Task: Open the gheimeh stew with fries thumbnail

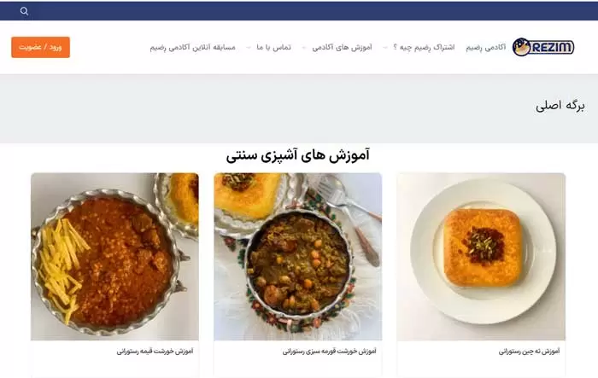Action: [x=114, y=257]
